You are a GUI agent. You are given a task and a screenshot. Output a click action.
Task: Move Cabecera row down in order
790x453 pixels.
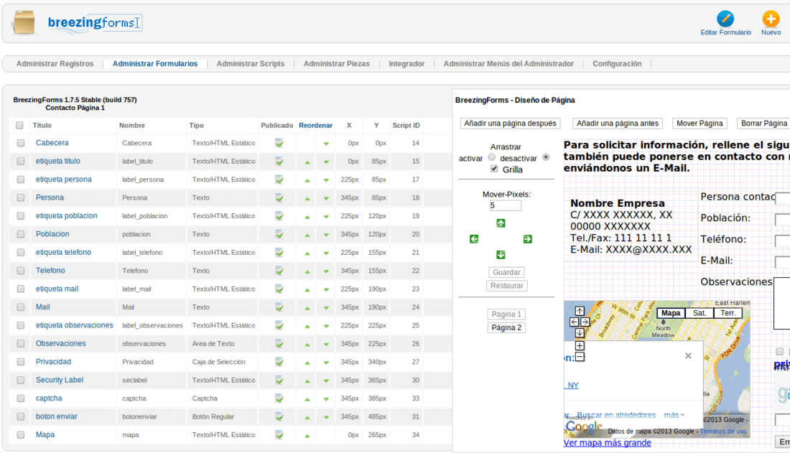click(326, 144)
